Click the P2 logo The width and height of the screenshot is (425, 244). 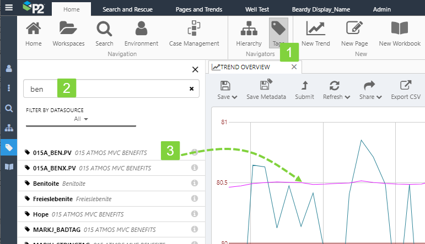click(x=34, y=8)
